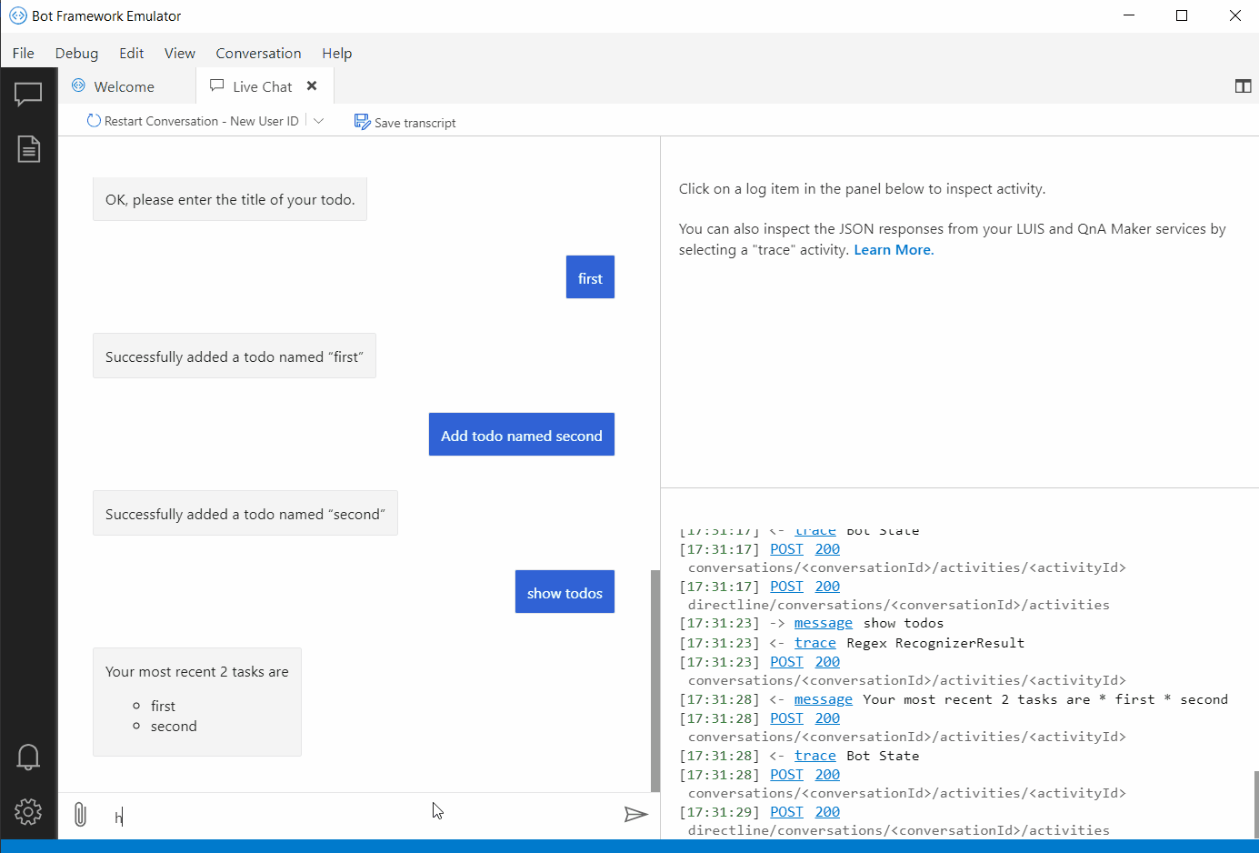Open the 'Your most recent 2 tasks' message link
1259x853 pixels.
pos(824,699)
